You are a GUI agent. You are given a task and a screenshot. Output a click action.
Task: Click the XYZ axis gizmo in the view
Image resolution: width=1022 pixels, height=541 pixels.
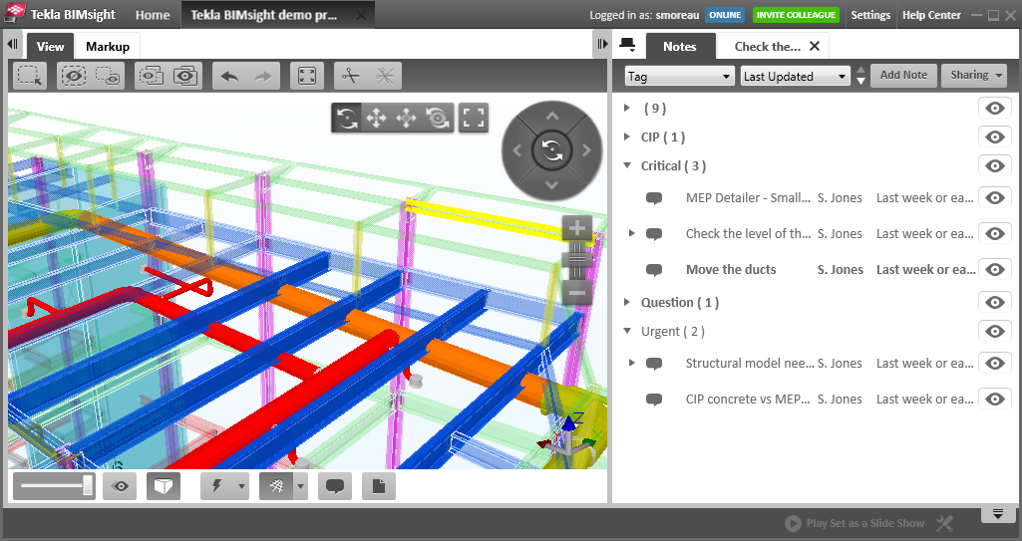tap(569, 436)
